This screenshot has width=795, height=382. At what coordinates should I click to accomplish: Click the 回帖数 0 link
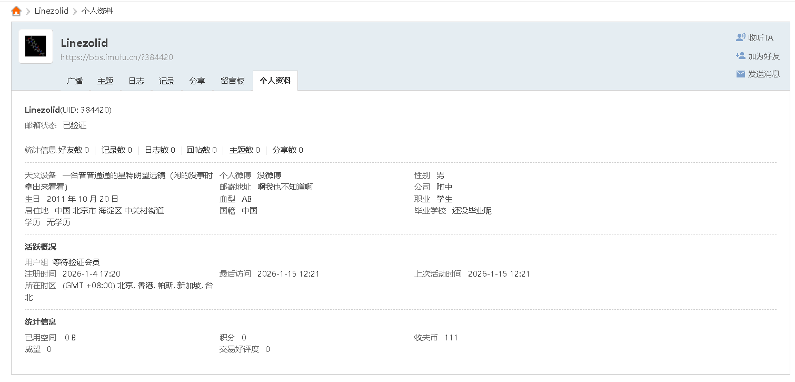(202, 150)
